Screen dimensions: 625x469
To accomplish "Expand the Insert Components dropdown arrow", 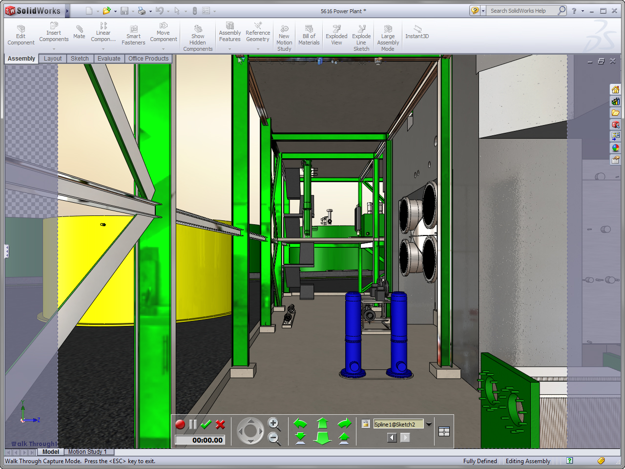I will (54, 49).
